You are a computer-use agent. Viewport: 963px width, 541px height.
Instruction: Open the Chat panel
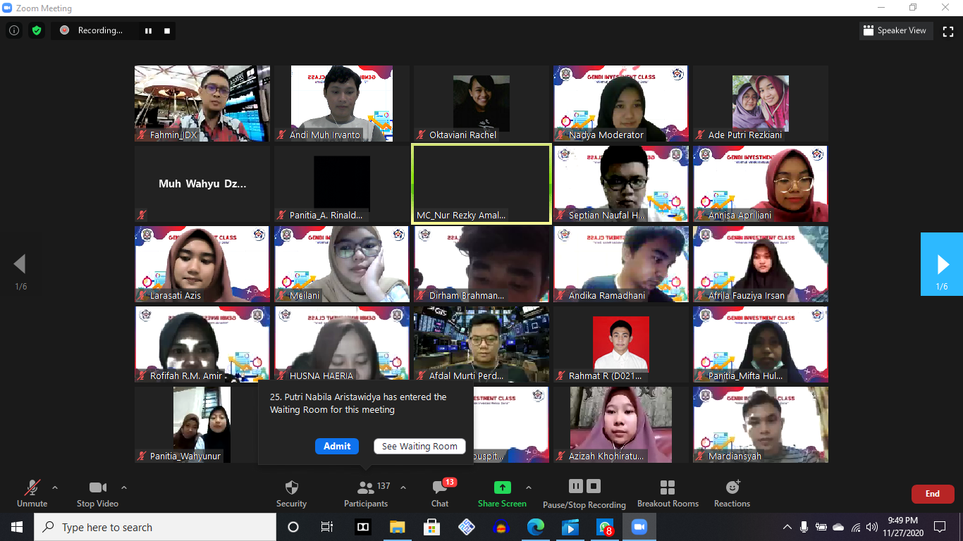pyautogui.click(x=440, y=493)
